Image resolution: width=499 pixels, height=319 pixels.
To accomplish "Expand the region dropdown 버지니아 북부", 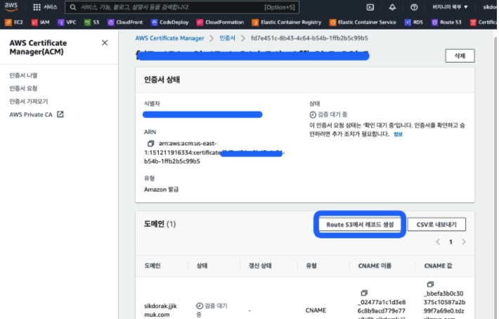I will [450, 7].
